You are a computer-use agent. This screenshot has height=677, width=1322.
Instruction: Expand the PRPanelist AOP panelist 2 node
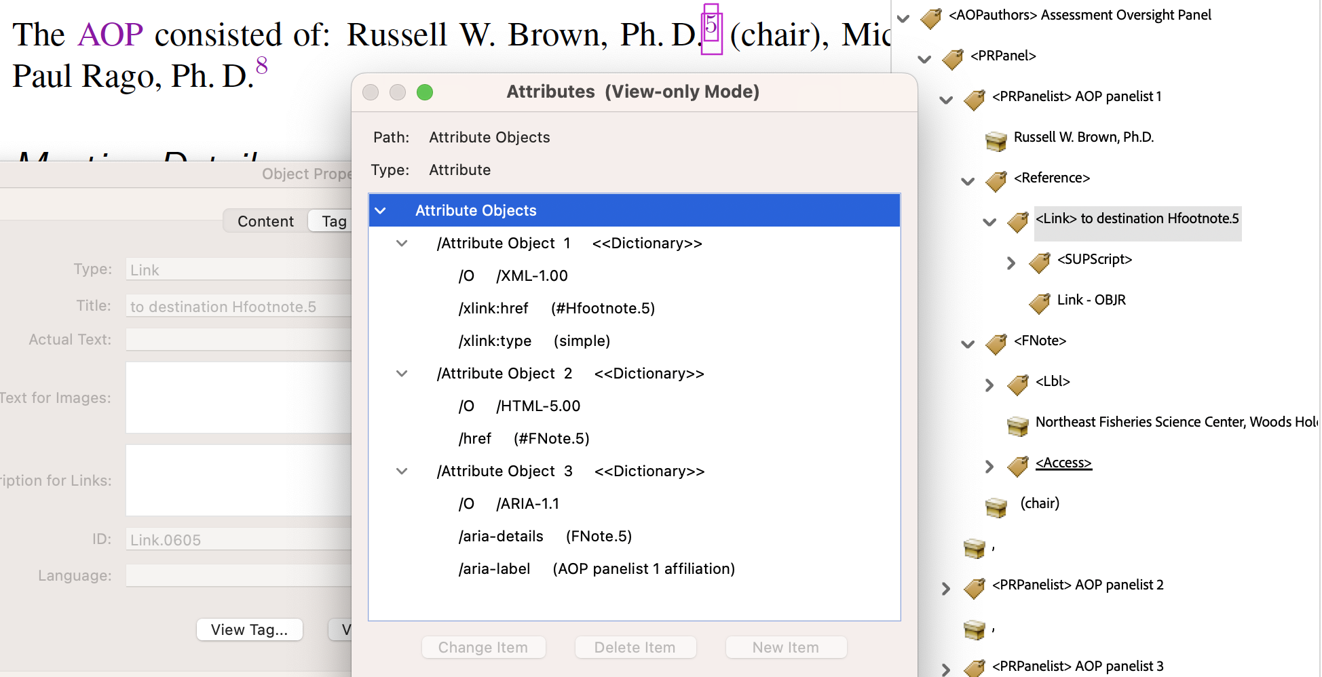coord(946,588)
